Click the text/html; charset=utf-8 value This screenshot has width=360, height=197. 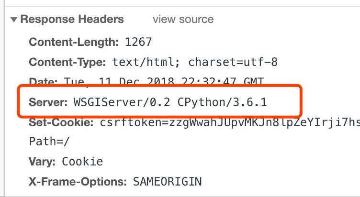tap(195, 62)
